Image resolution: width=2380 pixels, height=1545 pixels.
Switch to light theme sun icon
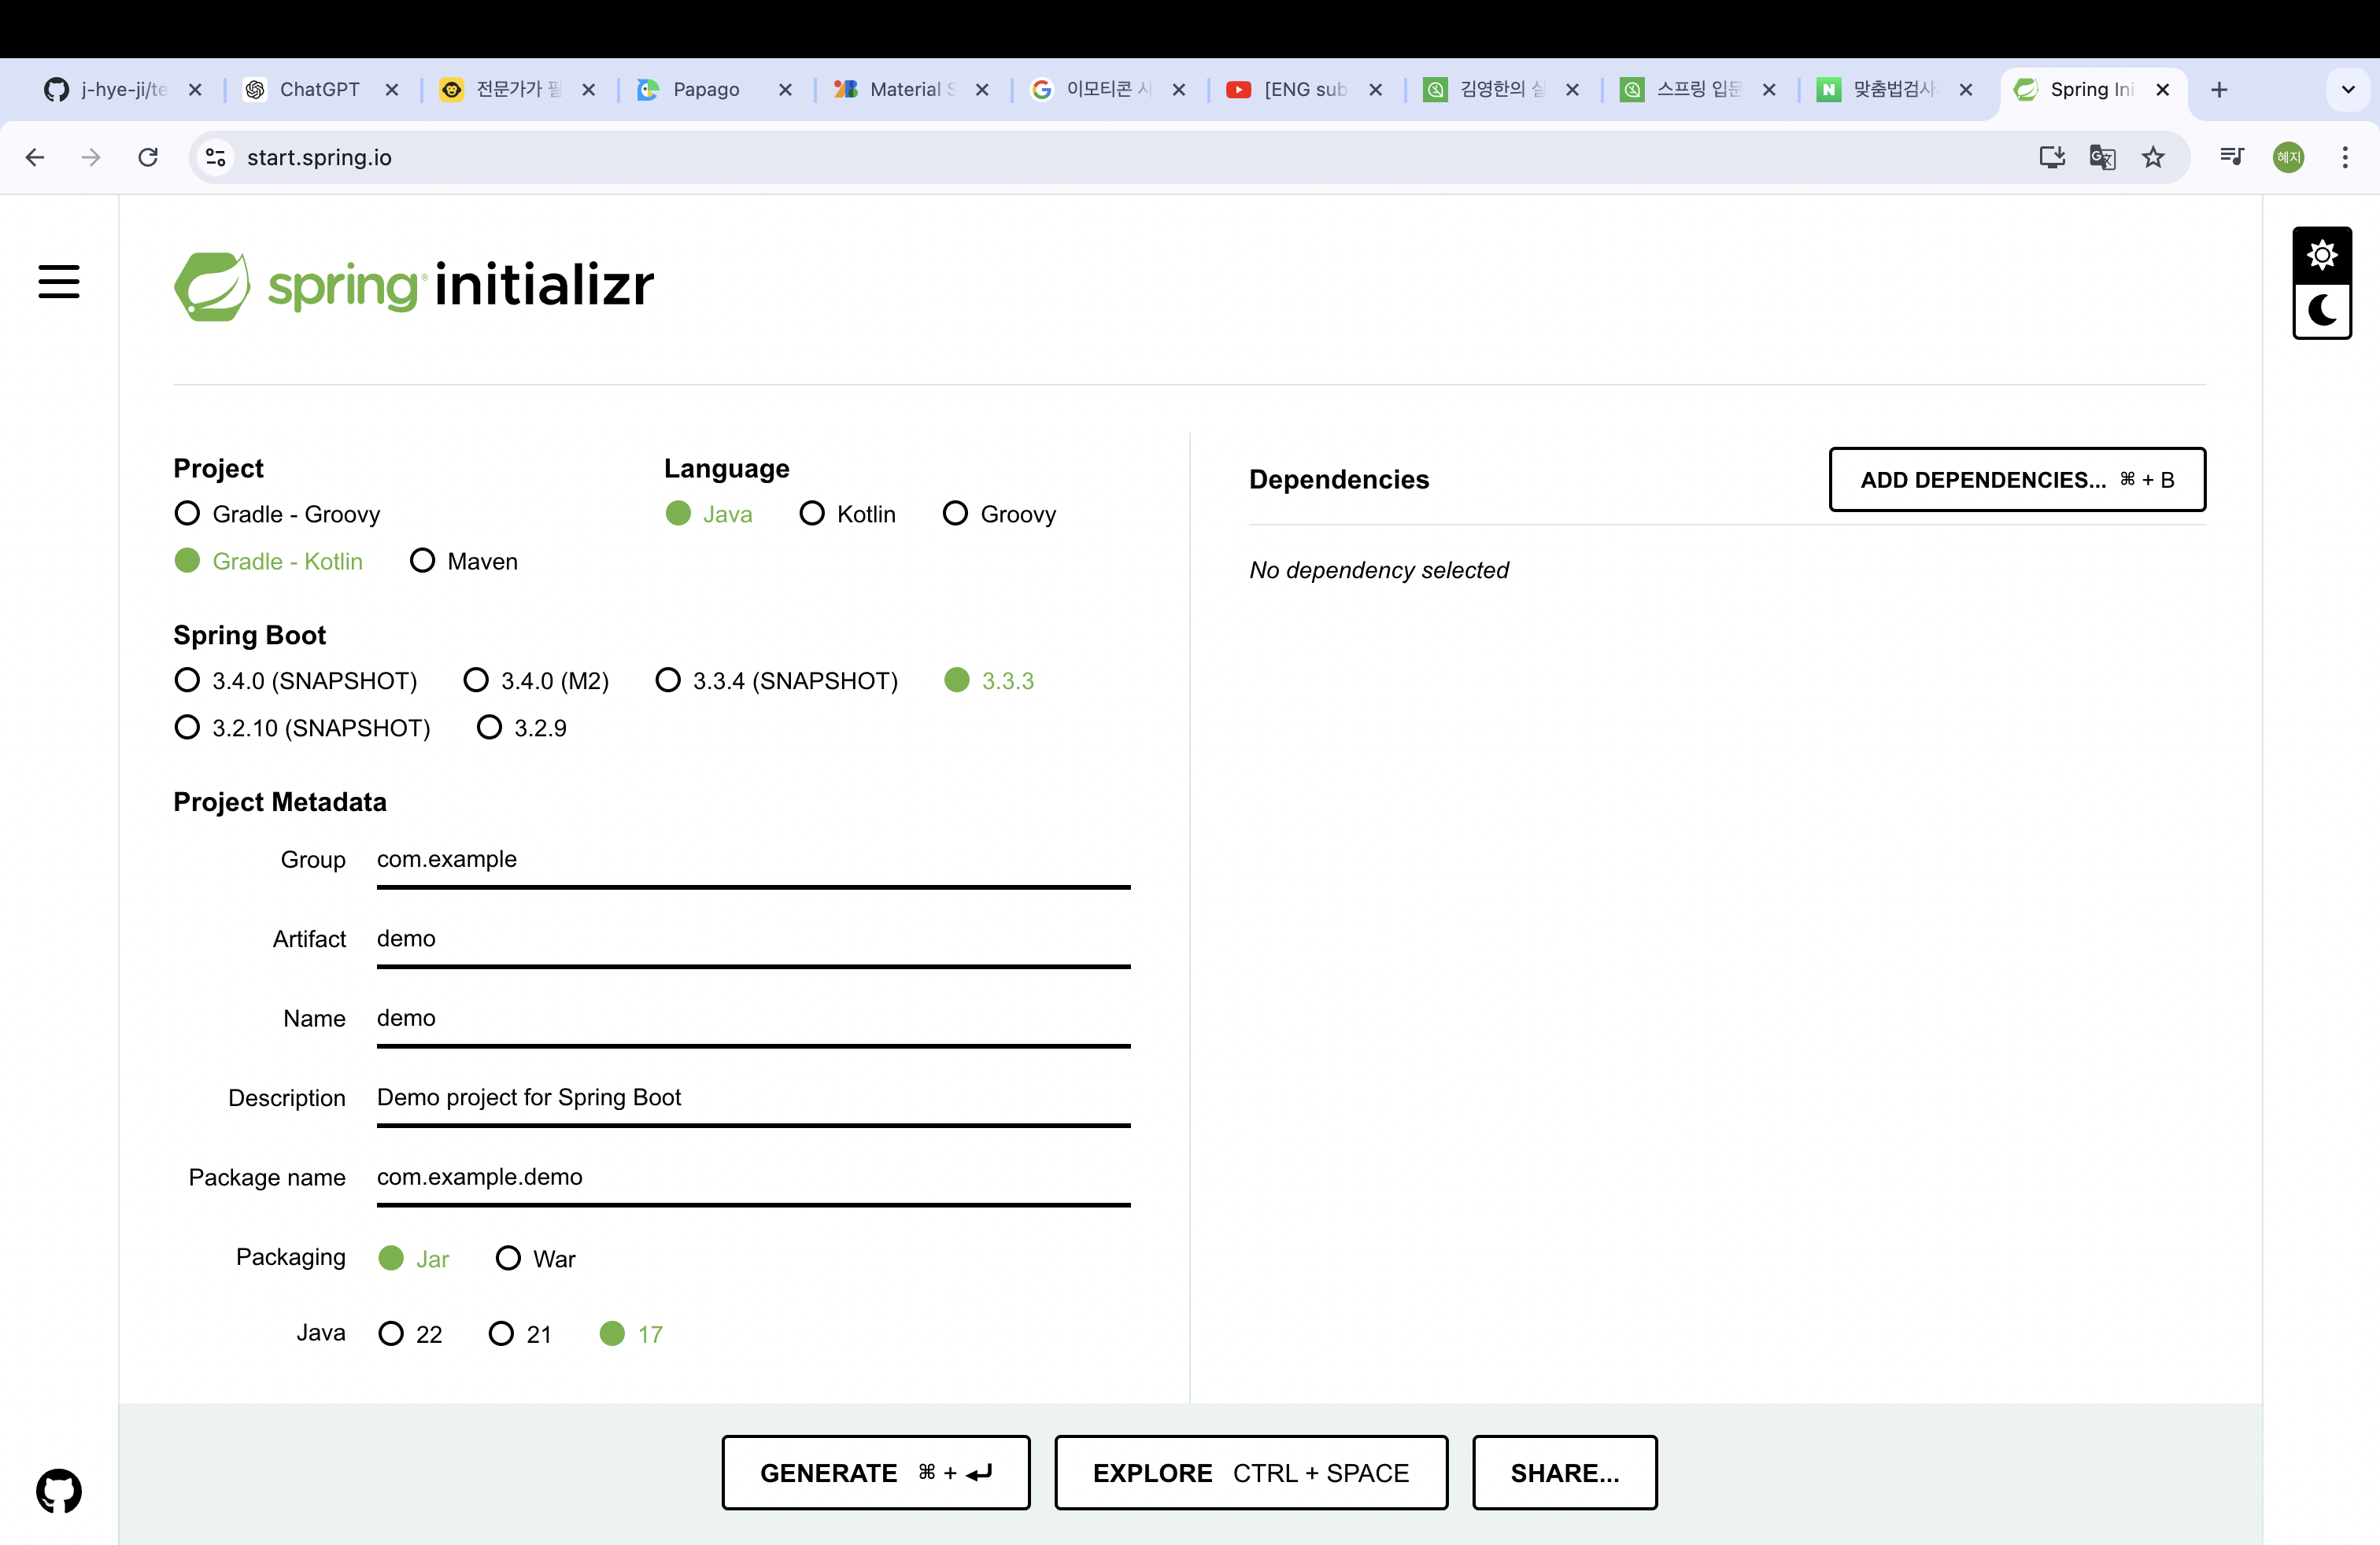pos(2321,256)
